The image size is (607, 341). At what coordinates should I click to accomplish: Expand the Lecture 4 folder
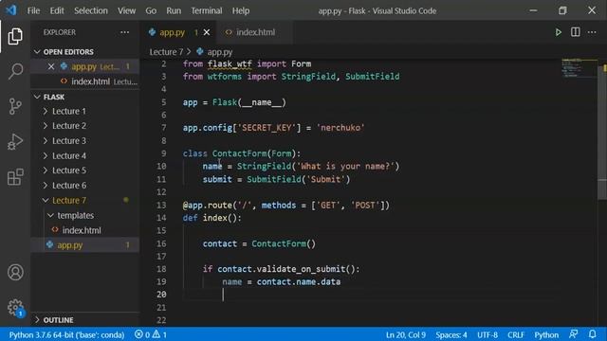pos(46,155)
